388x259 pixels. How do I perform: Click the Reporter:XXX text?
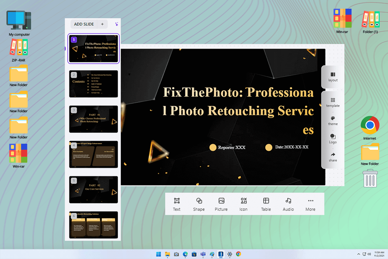[232, 148]
